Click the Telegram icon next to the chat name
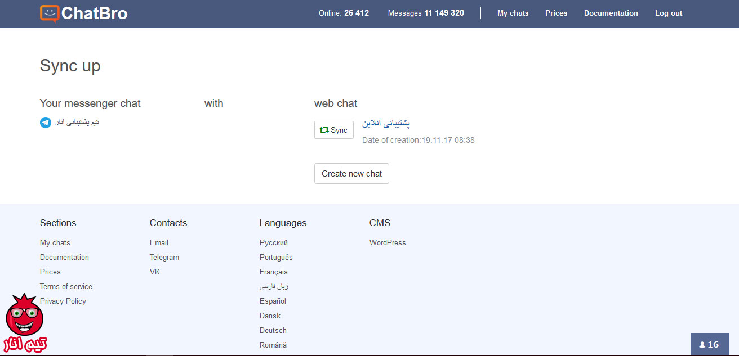The image size is (739, 356). pyautogui.click(x=46, y=122)
